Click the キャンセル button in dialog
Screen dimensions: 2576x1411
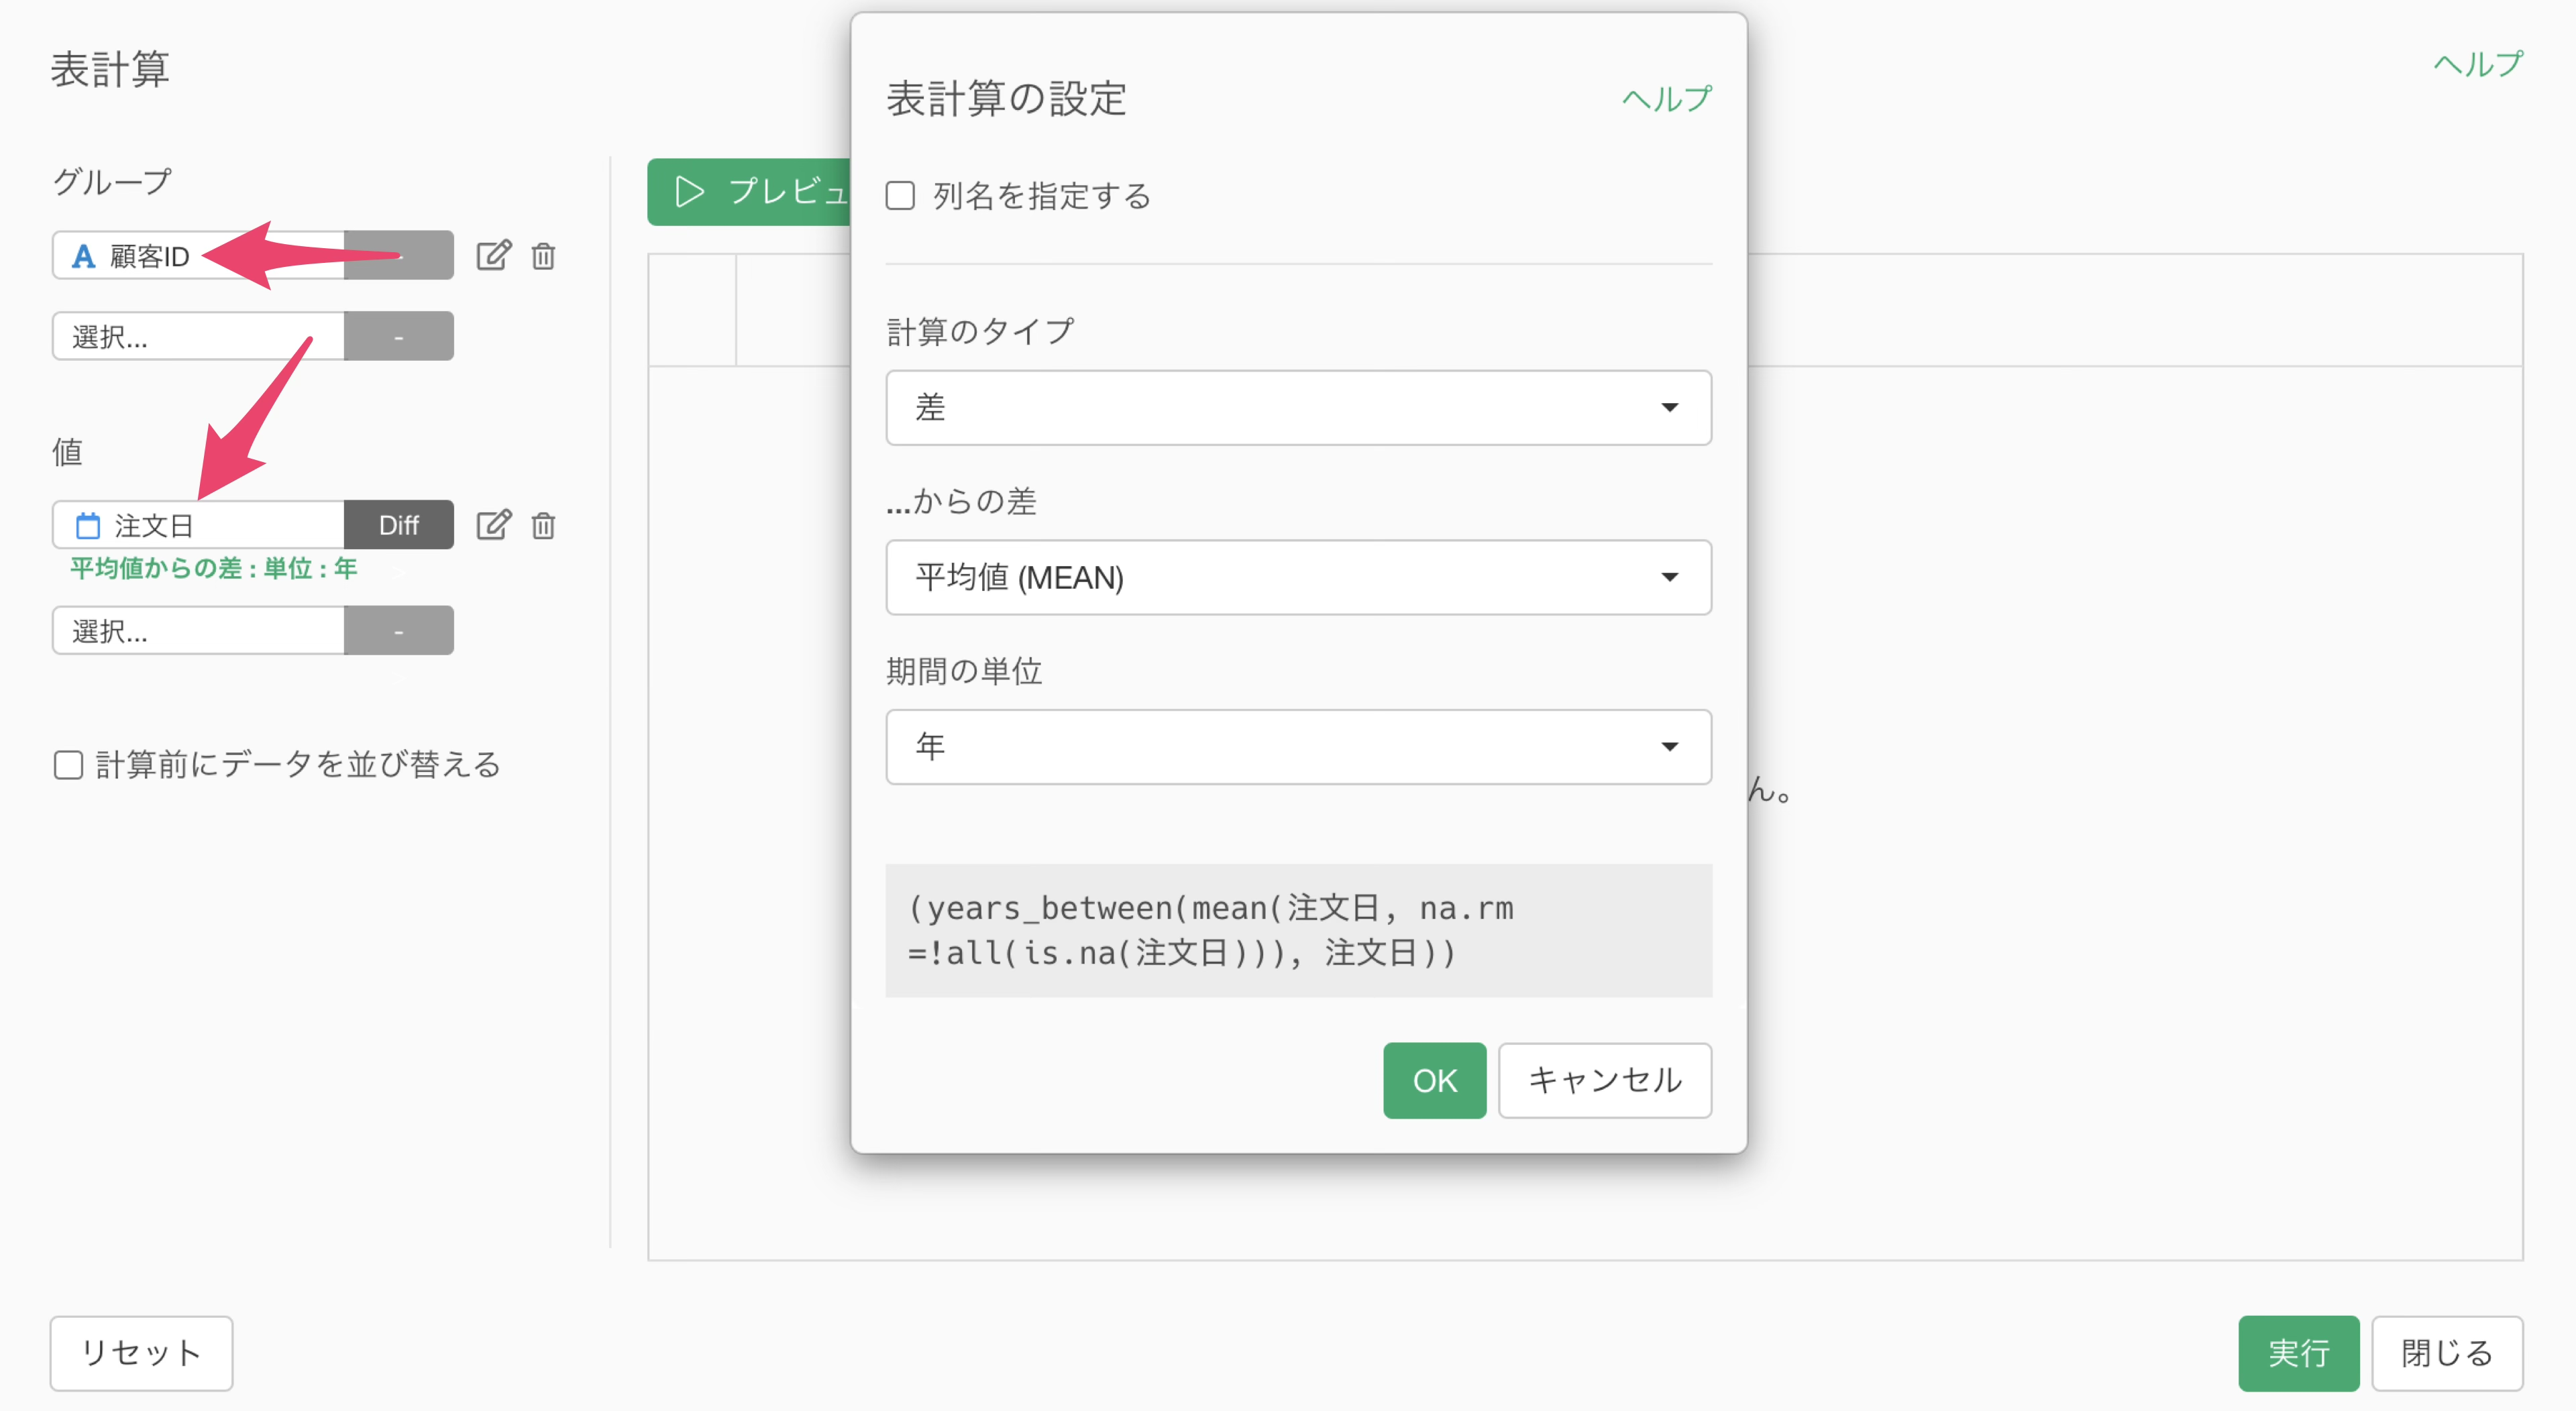coord(1604,1080)
